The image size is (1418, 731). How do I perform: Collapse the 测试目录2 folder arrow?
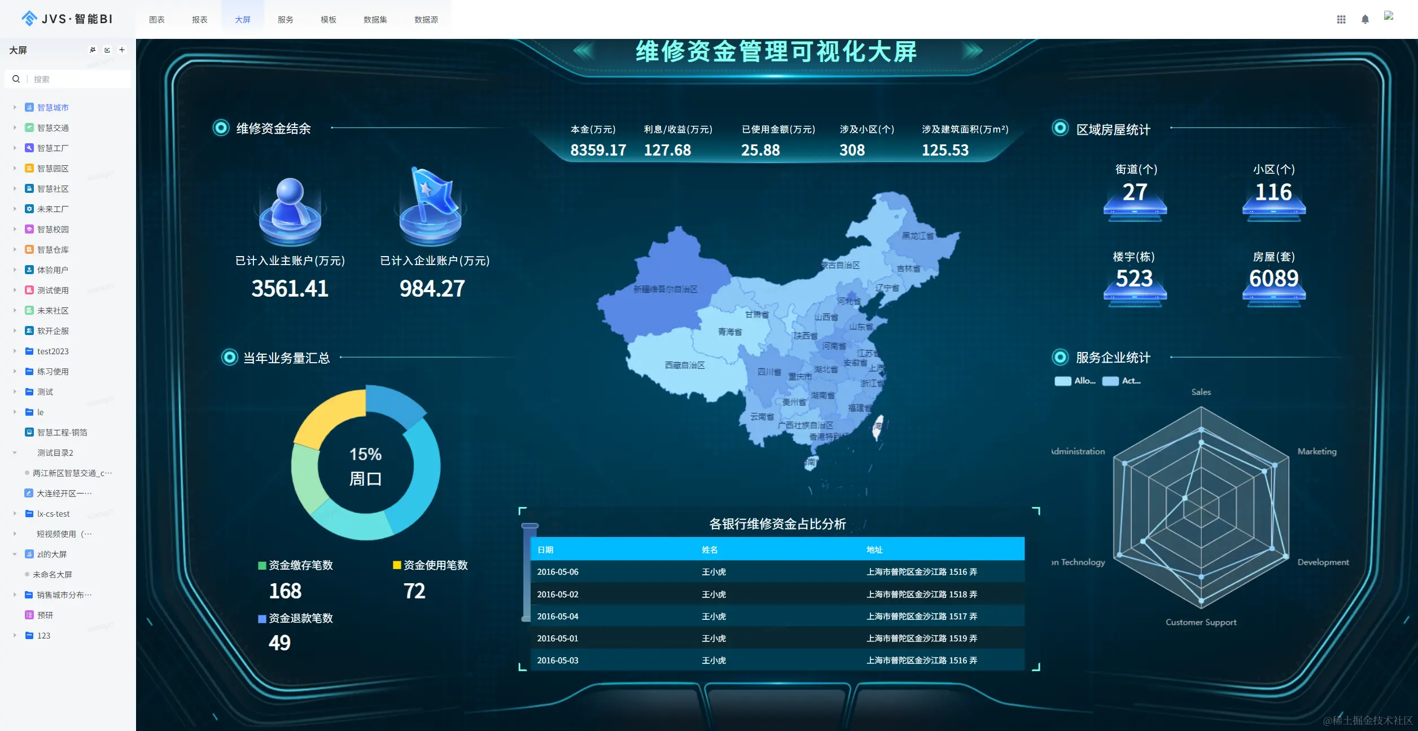[x=15, y=452]
